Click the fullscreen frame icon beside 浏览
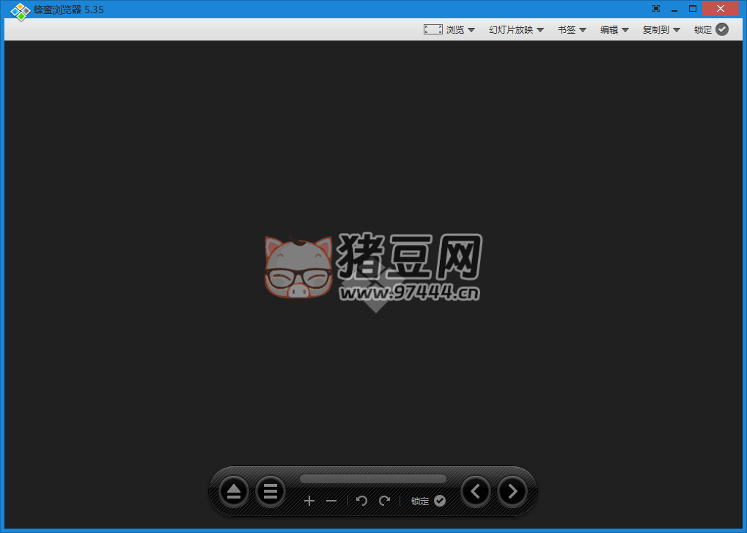This screenshot has height=533, width=747. pos(433,29)
